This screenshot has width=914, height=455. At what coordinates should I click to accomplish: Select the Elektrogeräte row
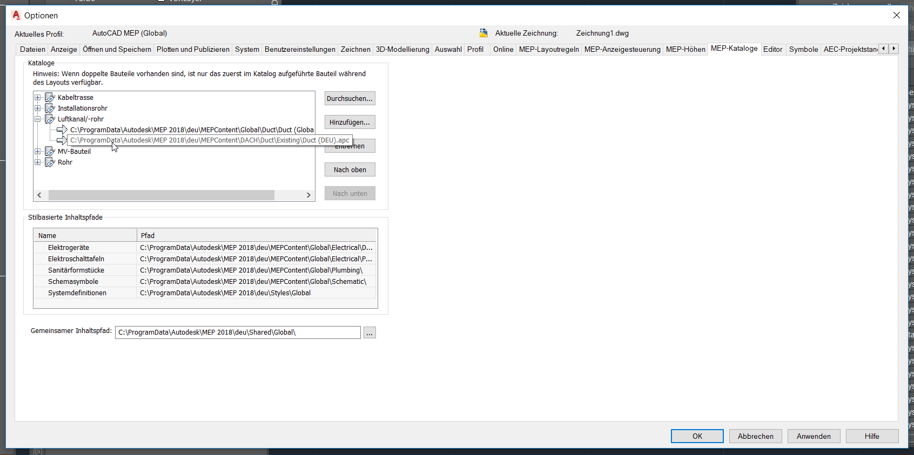pyautogui.click(x=205, y=247)
